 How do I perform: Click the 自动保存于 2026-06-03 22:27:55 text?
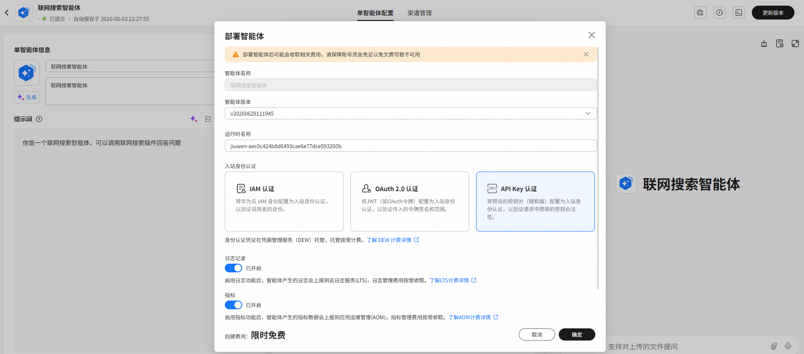(111, 19)
